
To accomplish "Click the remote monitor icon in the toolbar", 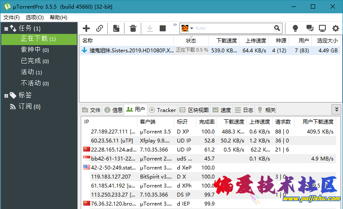I will 322,28.
